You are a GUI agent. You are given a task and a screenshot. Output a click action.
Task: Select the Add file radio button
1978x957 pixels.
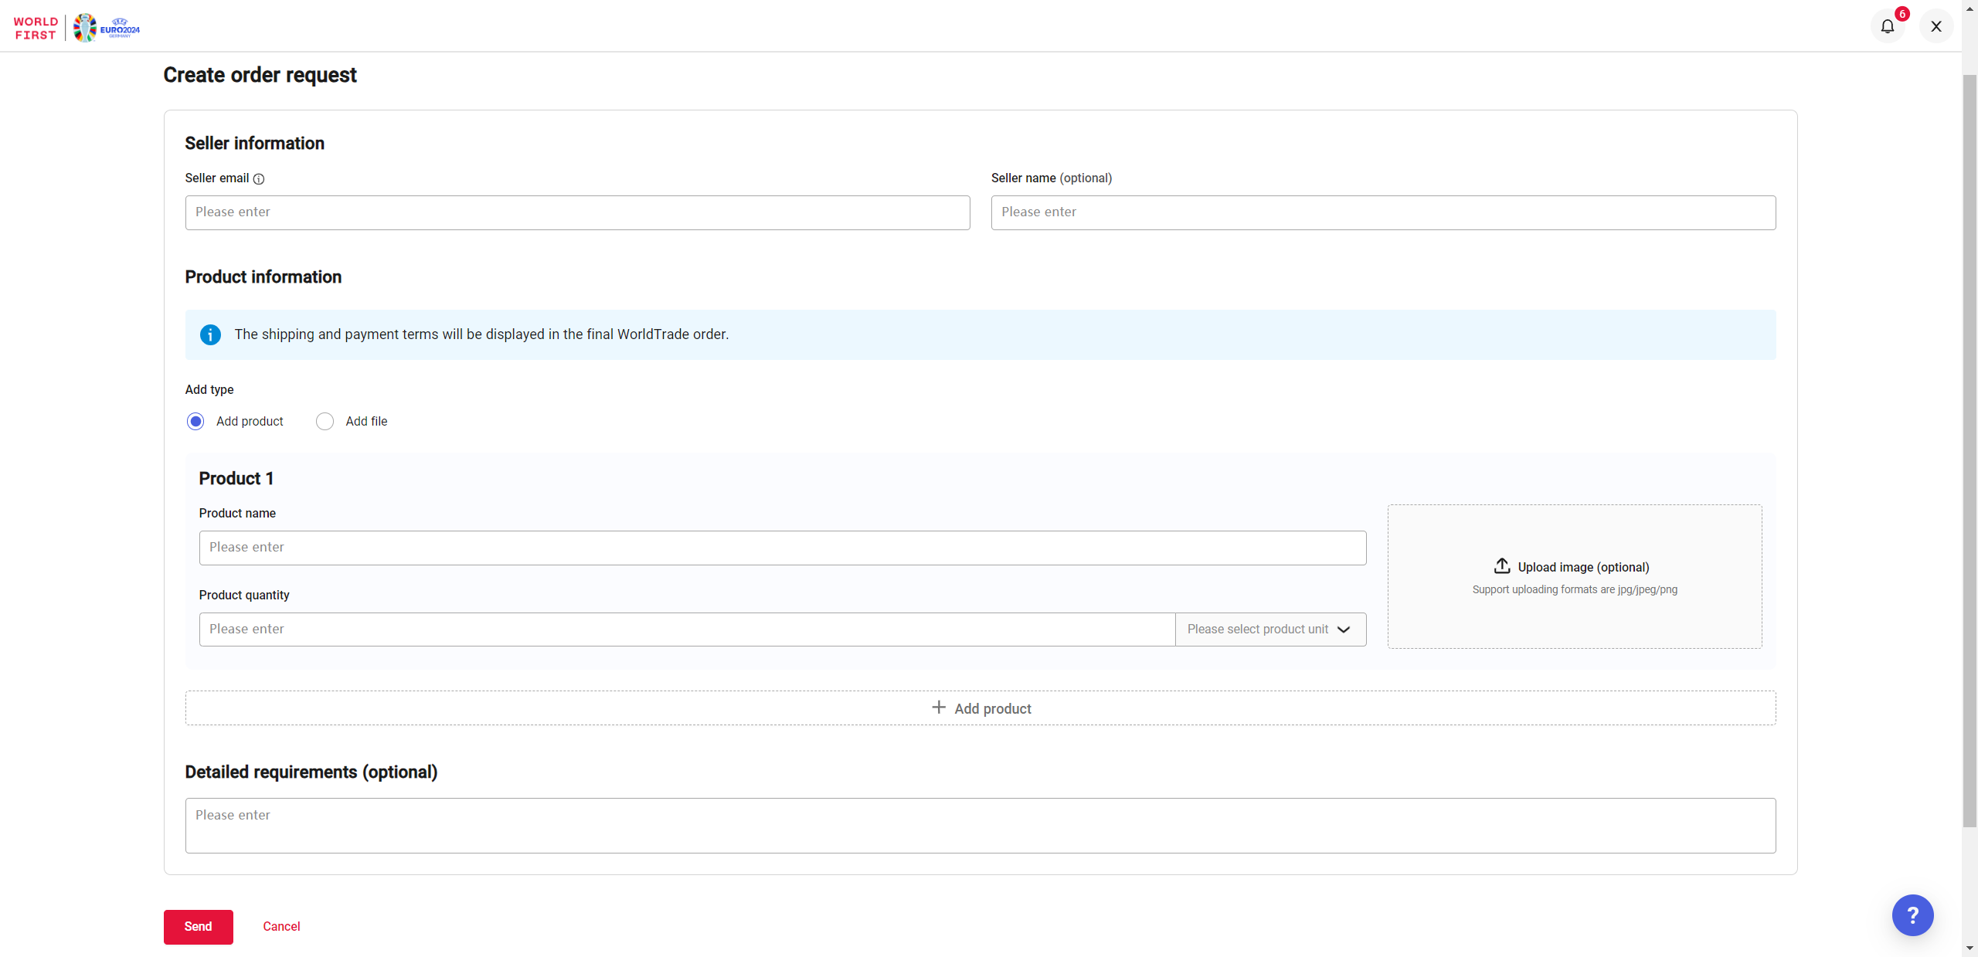tap(325, 422)
